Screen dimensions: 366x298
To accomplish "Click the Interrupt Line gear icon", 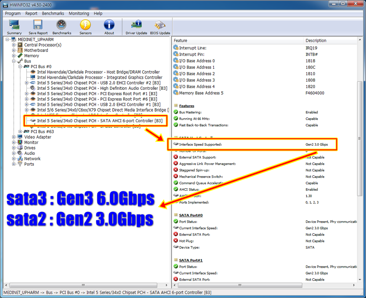I will [x=176, y=48].
